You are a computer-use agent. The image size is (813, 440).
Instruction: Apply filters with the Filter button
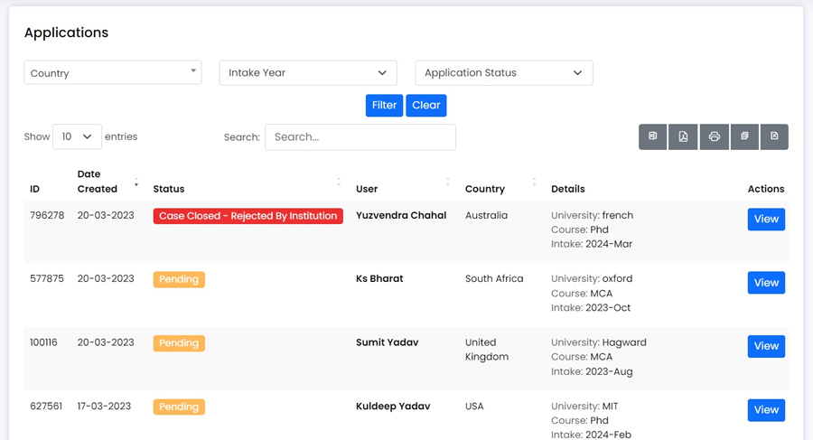[x=384, y=106]
